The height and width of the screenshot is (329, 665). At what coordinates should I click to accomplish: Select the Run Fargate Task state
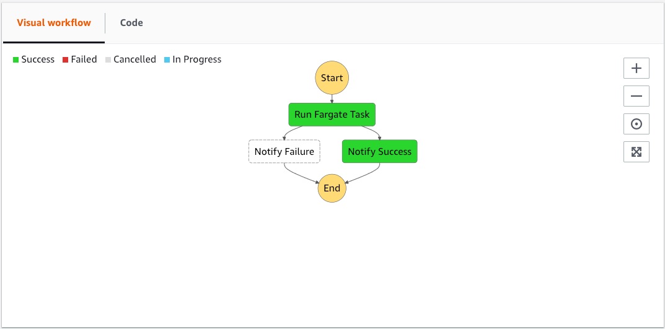332,115
